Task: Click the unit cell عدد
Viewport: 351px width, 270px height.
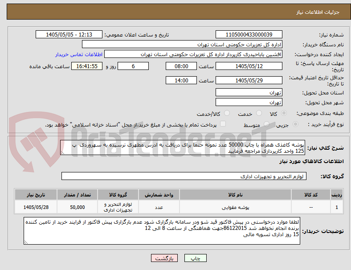Action: (x=159, y=207)
